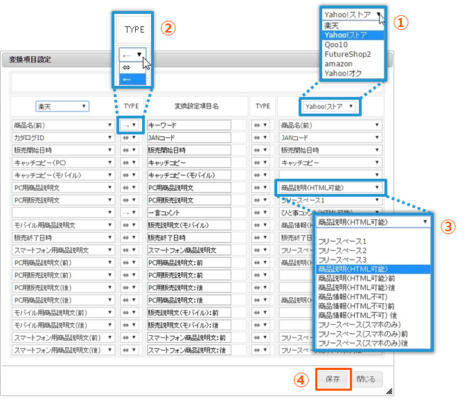Select フリースペース(スマホのみ) in field list
467x399 pixels.
373,325
